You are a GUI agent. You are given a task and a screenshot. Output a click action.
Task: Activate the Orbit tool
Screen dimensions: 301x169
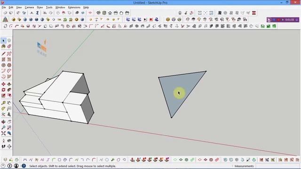pos(3,122)
